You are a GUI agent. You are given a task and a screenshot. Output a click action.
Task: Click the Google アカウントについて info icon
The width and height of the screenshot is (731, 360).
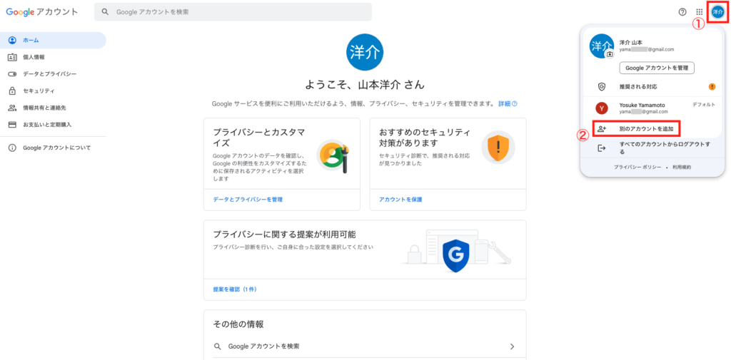click(13, 148)
